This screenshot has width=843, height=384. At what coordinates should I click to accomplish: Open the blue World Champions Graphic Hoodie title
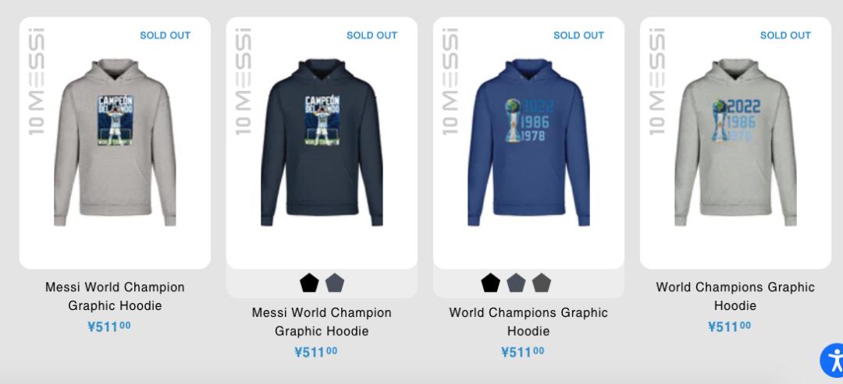click(528, 322)
